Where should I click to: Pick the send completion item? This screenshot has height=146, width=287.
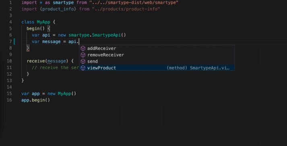pyautogui.click(x=157, y=61)
